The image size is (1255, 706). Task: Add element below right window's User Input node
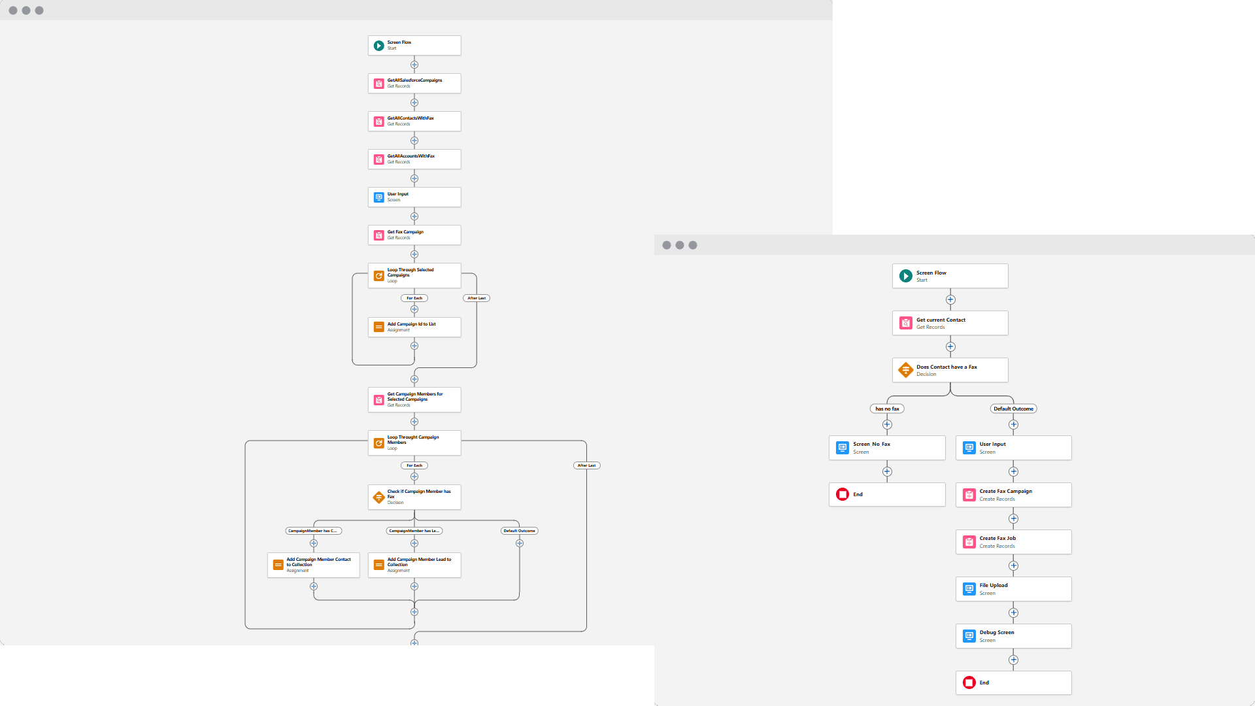click(1013, 471)
